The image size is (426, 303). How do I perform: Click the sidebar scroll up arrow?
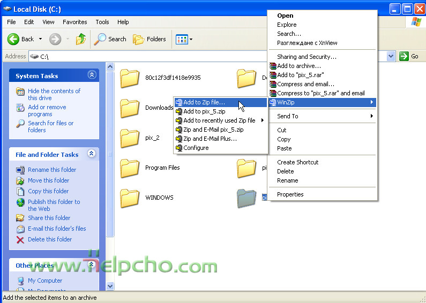point(110,66)
